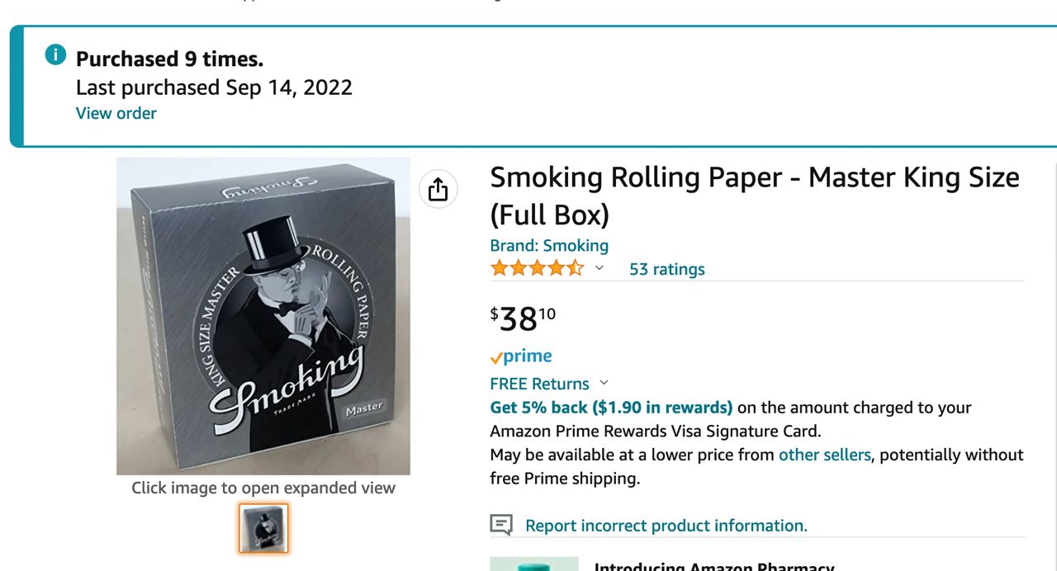Open the main product image expanded view

click(x=263, y=315)
